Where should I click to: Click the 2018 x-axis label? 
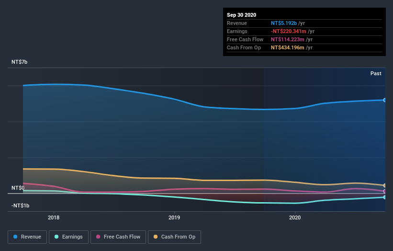coord(54,217)
